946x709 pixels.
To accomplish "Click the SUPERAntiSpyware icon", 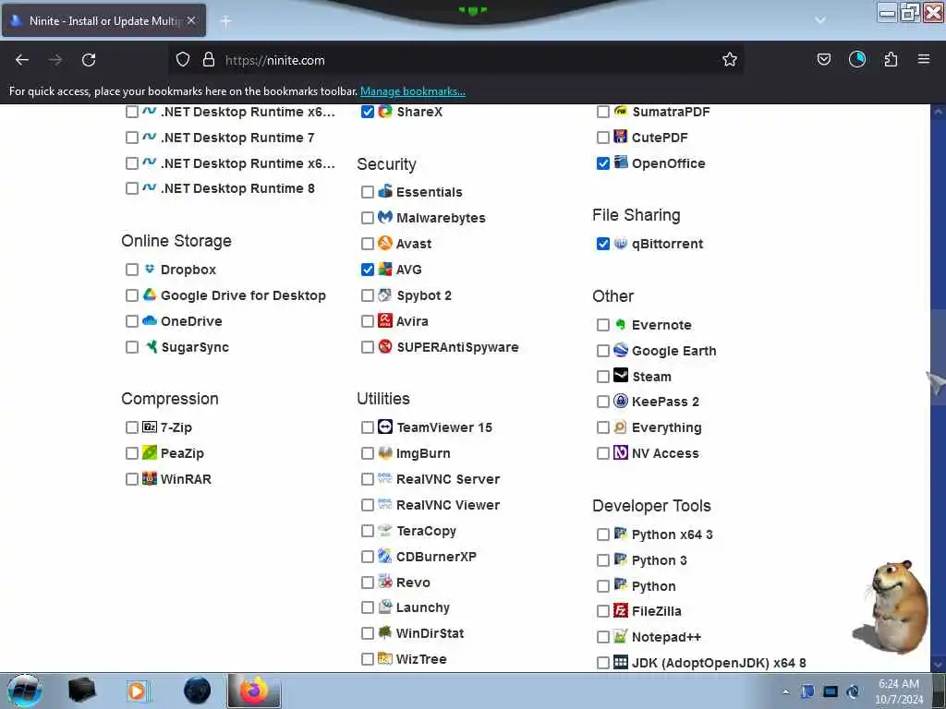I will pos(385,347).
